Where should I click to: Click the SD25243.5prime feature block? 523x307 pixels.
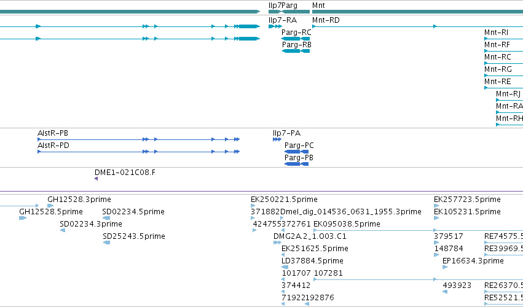(107, 243)
